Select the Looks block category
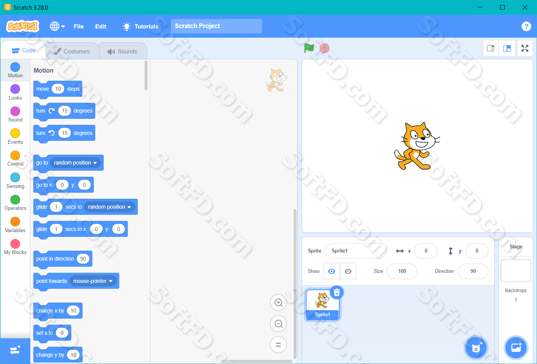This screenshot has width=537, height=364. coord(15,93)
